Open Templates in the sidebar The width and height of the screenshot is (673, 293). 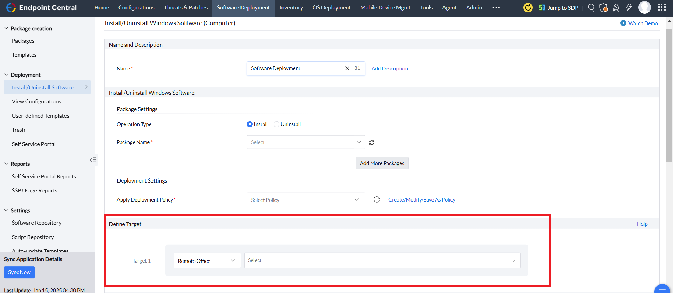tap(24, 55)
